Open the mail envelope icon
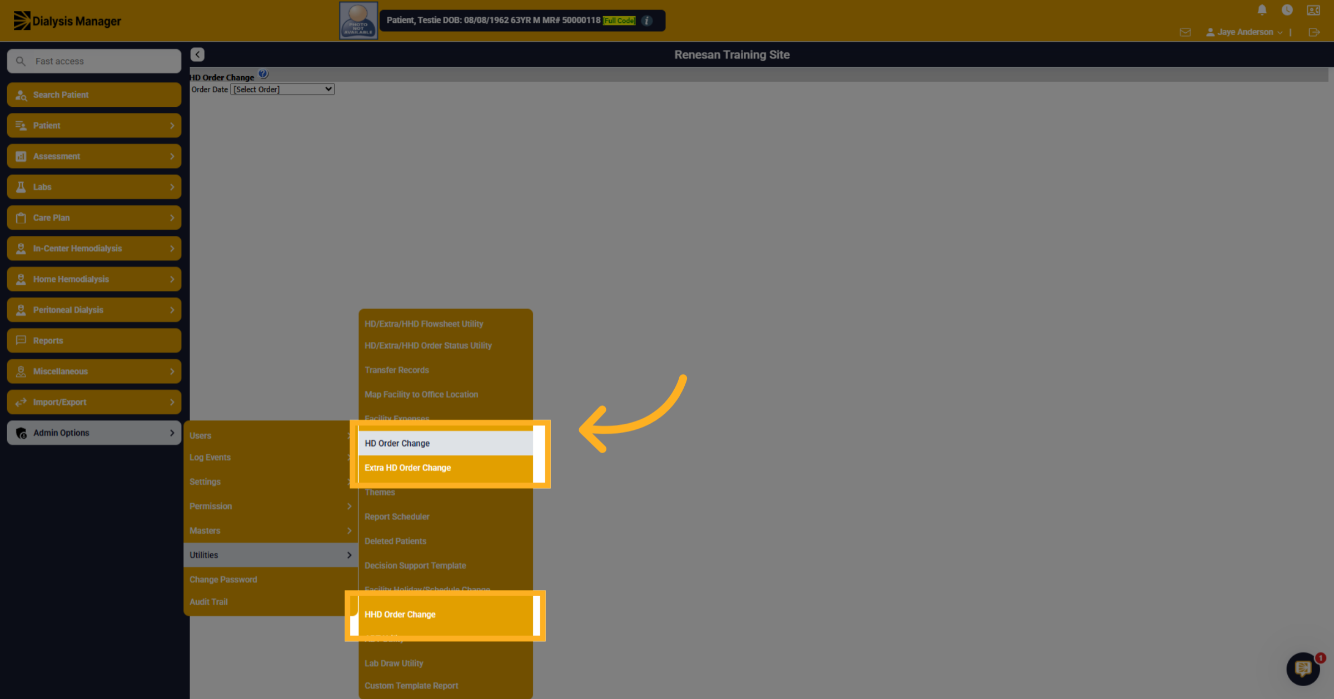1334x699 pixels. [x=1185, y=32]
